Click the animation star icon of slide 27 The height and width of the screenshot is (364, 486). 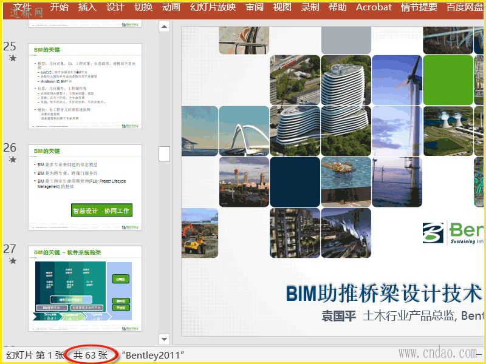[12, 261]
